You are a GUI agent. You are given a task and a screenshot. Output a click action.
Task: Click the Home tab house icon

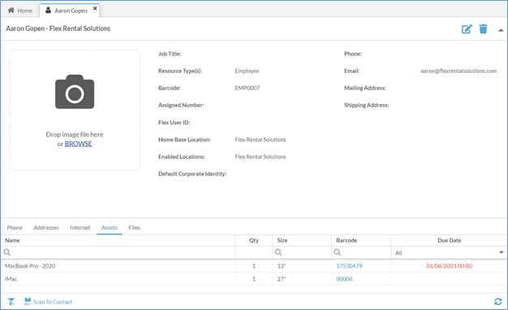[11, 11]
